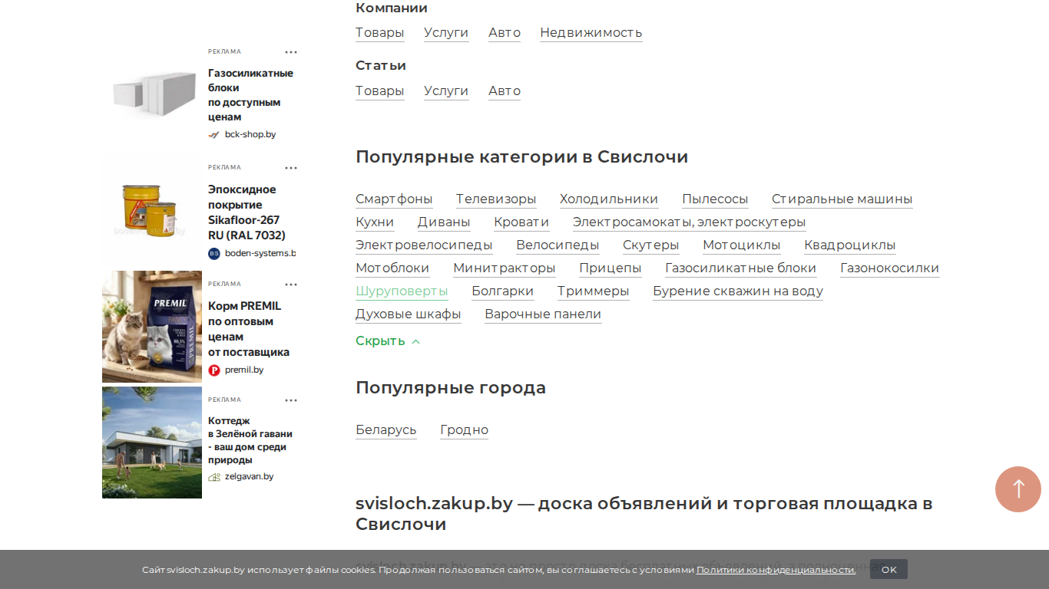Select the Холодильники category link
The height and width of the screenshot is (589, 1049).
(x=609, y=199)
